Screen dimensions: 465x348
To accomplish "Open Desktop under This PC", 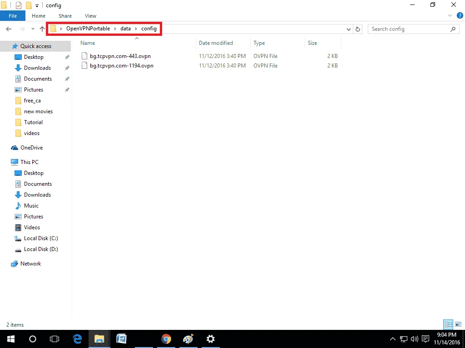I will 34,173.
